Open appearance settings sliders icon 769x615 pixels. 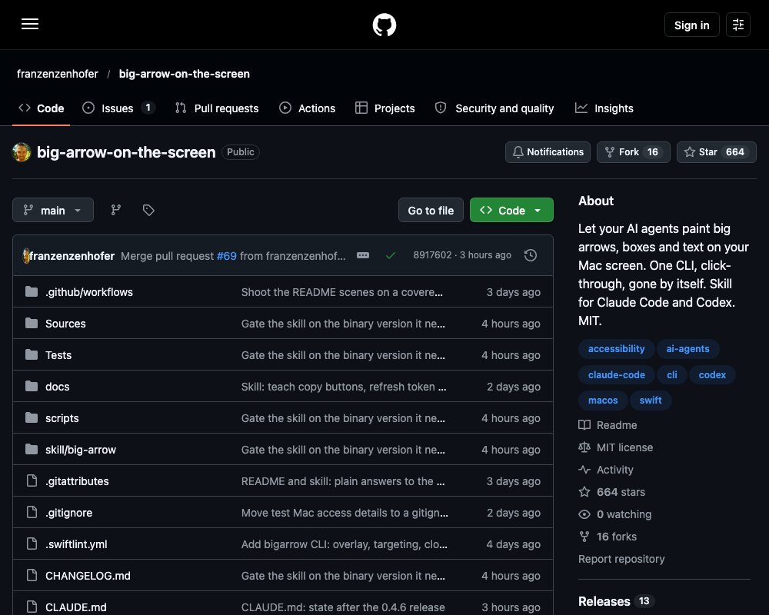click(738, 25)
